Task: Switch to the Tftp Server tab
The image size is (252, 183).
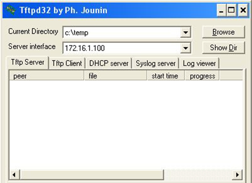Action: click(x=27, y=63)
